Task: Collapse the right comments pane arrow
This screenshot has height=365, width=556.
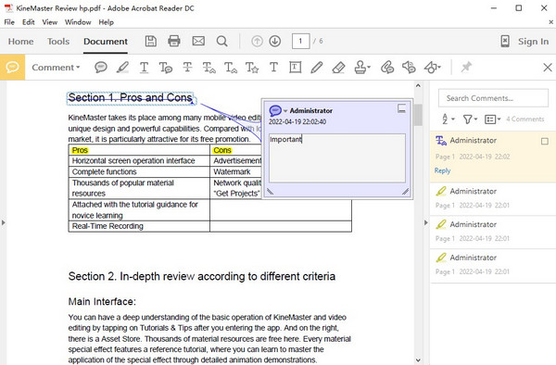Action: click(x=426, y=223)
